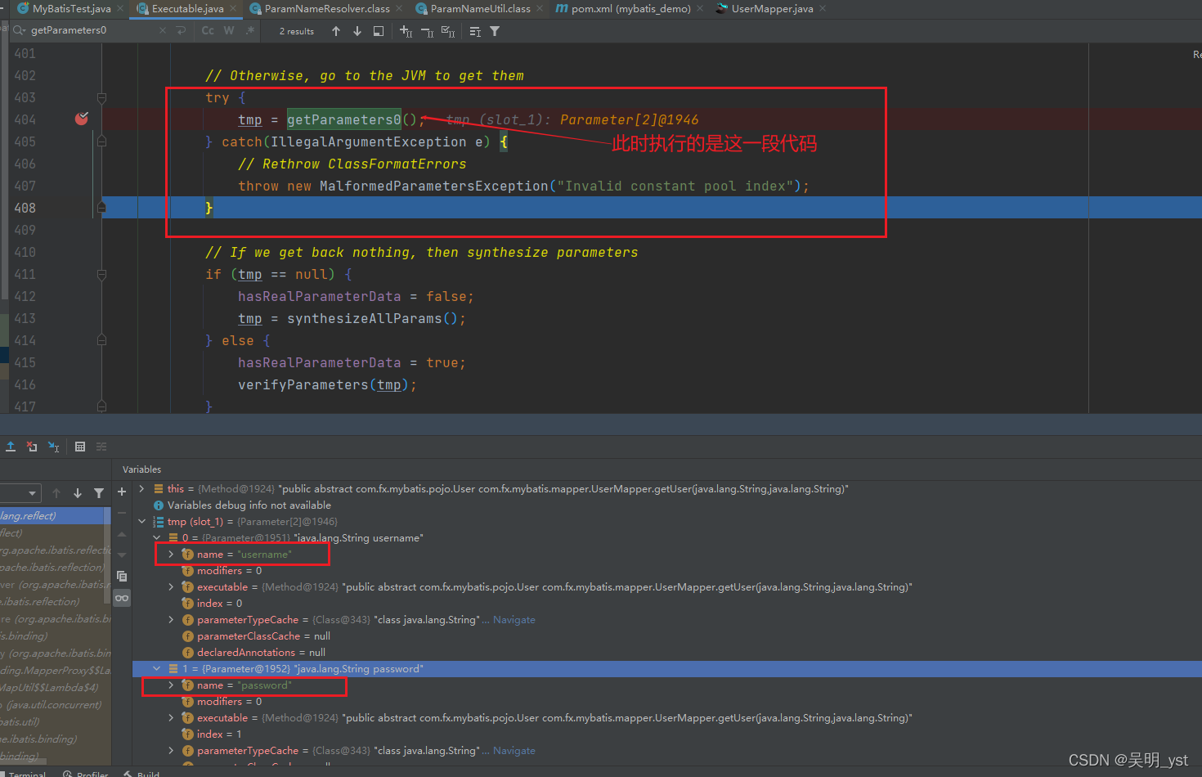The width and height of the screenshot is (1202, 777).
Task: Click the getParameters0 search field
Action: point(90,31)
